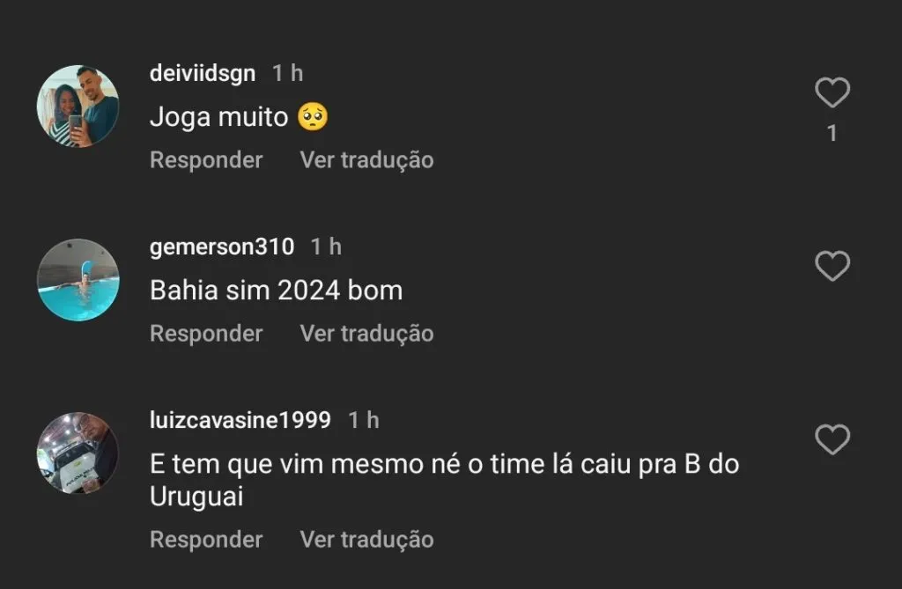Open the luizcavasine1999 username link
Viewport: 902px width, 589px height.
click(240, 420)
